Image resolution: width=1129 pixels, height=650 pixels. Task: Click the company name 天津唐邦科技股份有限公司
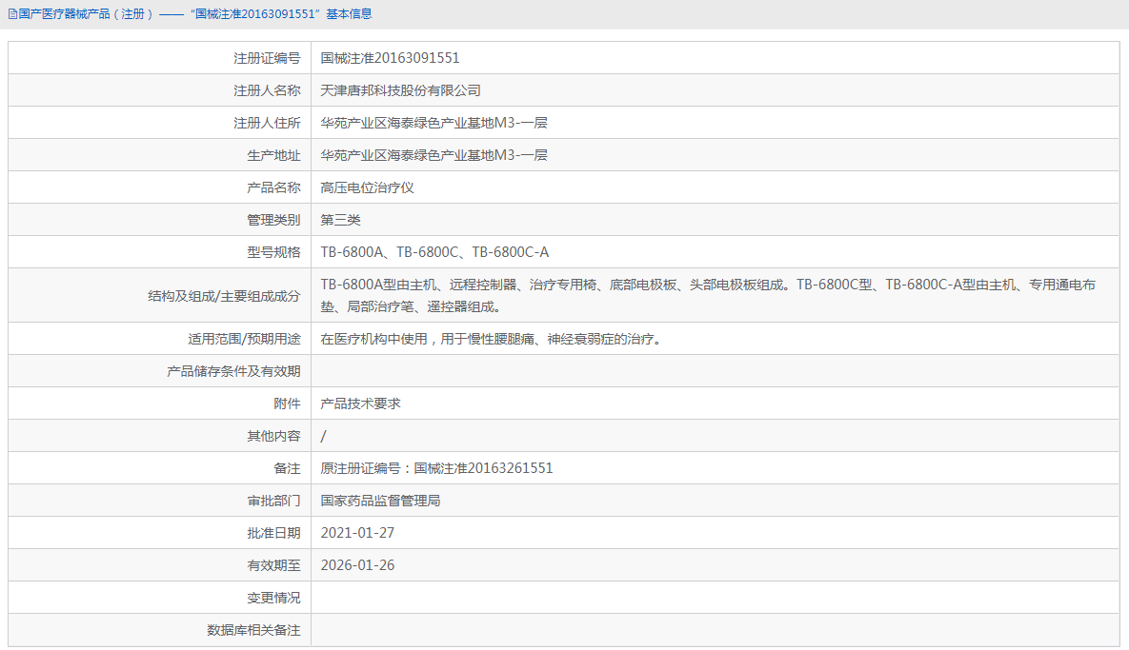(x=400, y=90)
